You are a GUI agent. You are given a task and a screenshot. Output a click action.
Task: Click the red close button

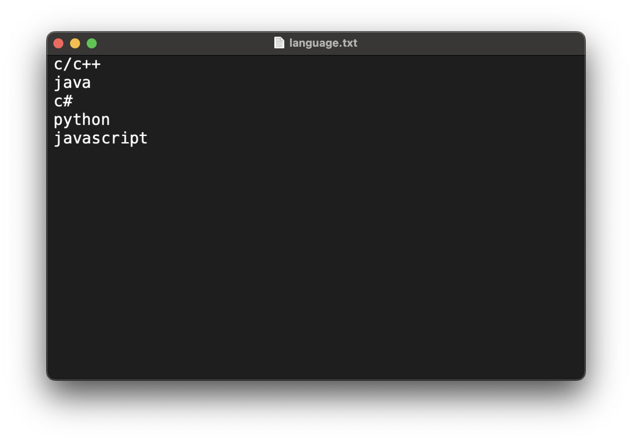(58, 43)
